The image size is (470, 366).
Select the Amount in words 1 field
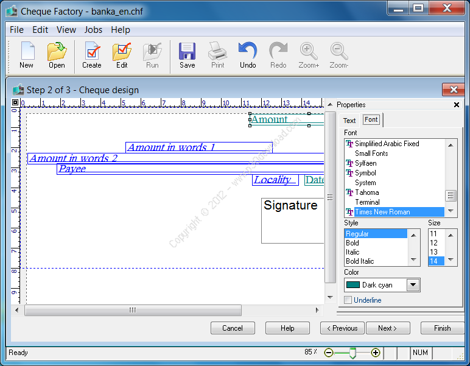click(198, 147)
